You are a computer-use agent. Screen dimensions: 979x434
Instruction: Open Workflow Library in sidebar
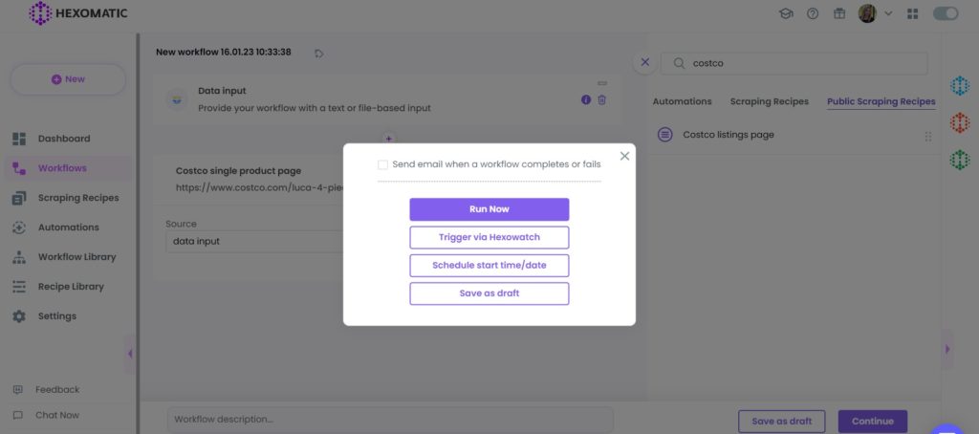tap(76, 256)
